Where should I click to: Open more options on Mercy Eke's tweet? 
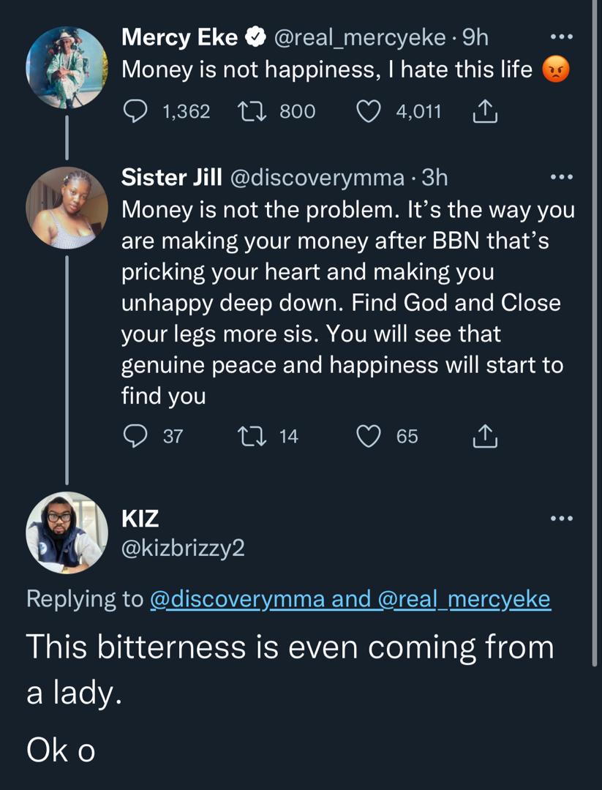pyautogui.click(x=561, y=37)
